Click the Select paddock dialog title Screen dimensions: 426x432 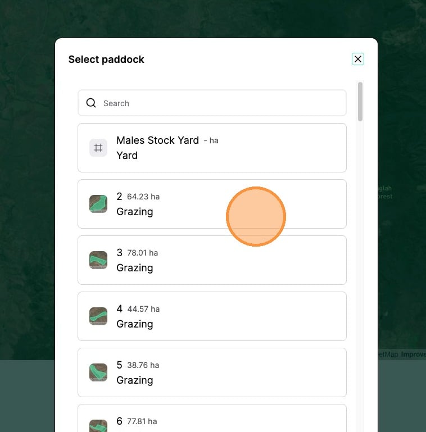(x=106, y=60)
